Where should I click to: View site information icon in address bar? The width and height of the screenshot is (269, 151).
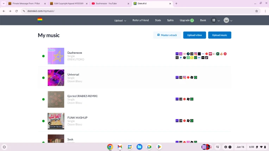[24, 11]
